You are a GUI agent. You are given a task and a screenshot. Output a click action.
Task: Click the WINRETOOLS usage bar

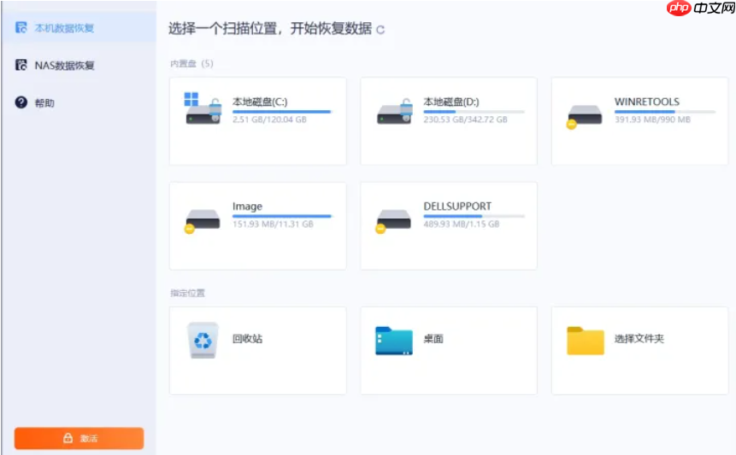(665, 112)
